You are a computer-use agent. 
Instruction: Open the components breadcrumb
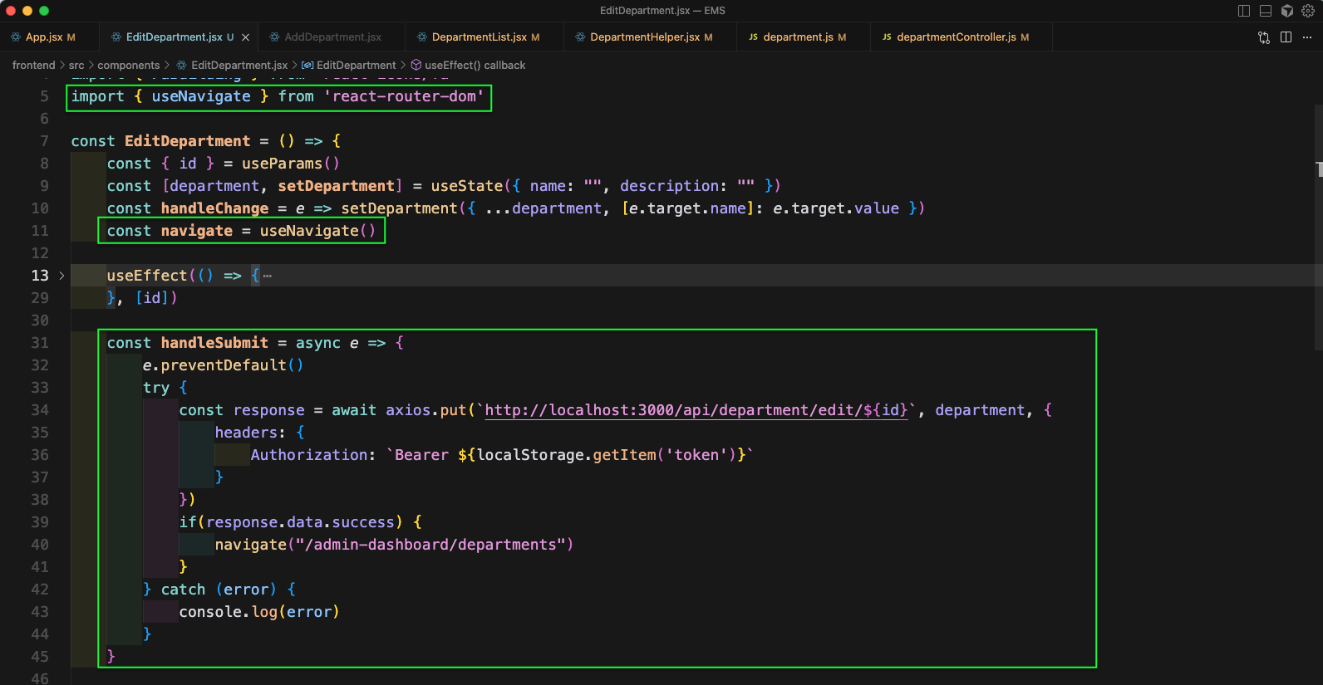[x=129, y=66]
